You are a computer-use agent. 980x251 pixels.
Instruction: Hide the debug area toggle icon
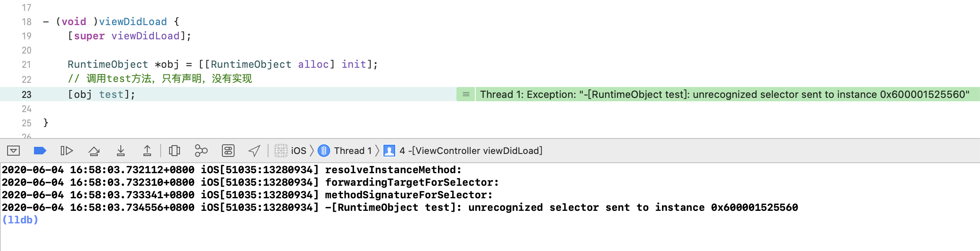tap(13, 151)
